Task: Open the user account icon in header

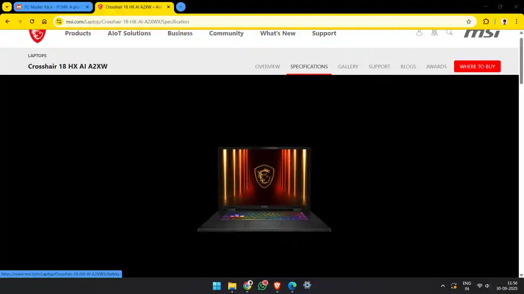Action: [419, 33]
